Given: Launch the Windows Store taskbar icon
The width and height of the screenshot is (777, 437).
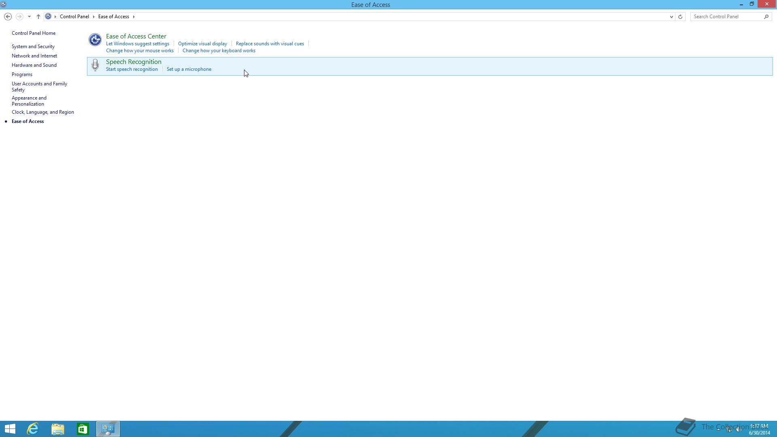Looking at the screenshot, I should coord(83,429).
